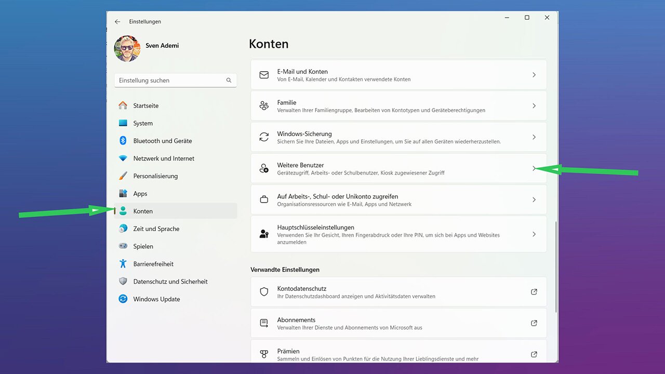Screen dimensions: 665x374
Task: Open Zeit und Sprache section
Action: tap(156, 229)
